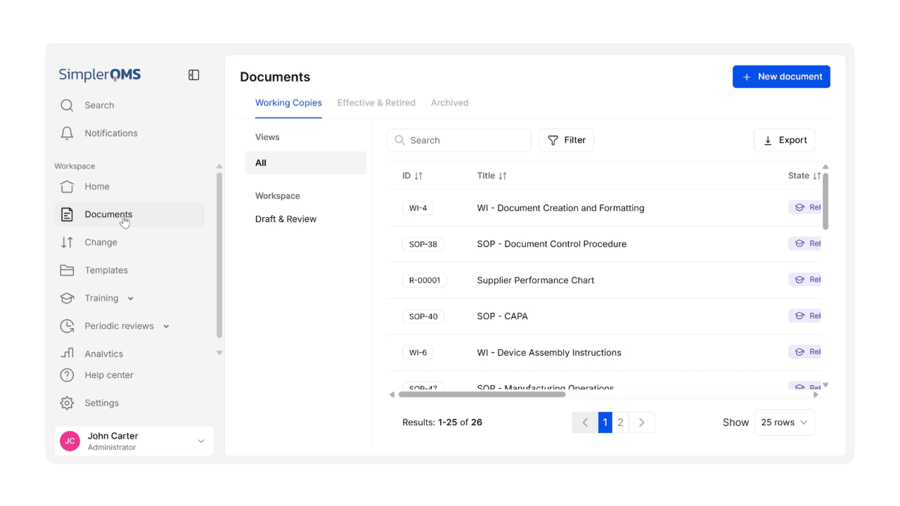Image resolution: width=900 pixels, height=506 pixels.
Task: Click the state badge in the WI-4 row
Action: (805, 207)
